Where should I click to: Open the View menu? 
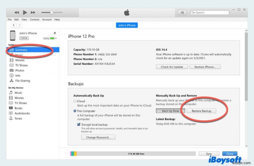[x=24, y=19]
